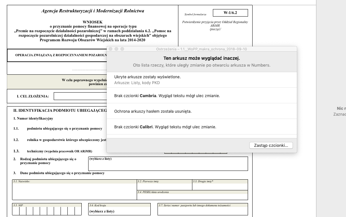Click the 'Zastąp czcionki...' button
Image resolution: width=346 pixels, height=217 pixels.
[x=271, y=145]
